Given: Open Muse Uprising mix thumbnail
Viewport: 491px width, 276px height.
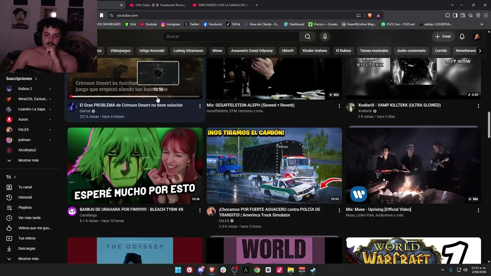Looking at the screenshot, I should coord(414,166).
